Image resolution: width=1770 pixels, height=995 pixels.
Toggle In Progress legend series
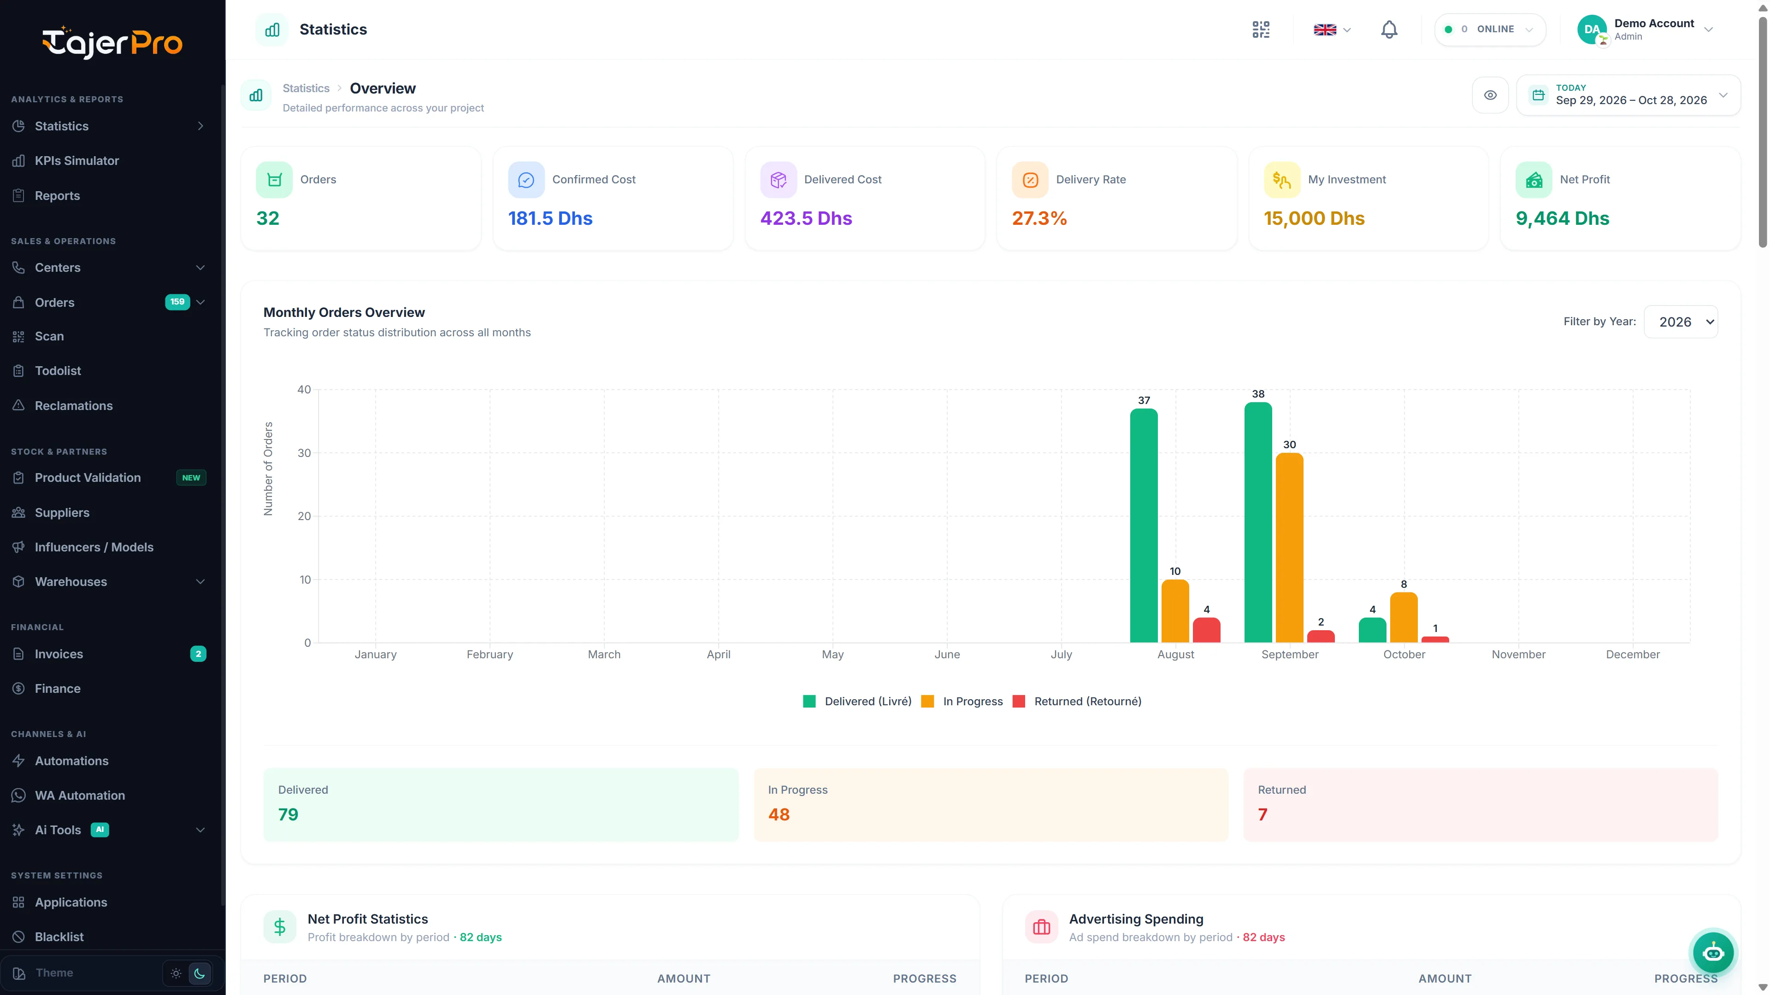tap(962, 701)
